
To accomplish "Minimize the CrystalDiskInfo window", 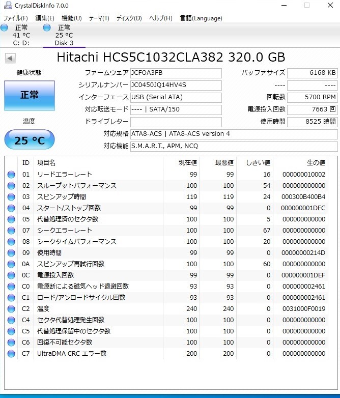I will [x=284, y=5].
